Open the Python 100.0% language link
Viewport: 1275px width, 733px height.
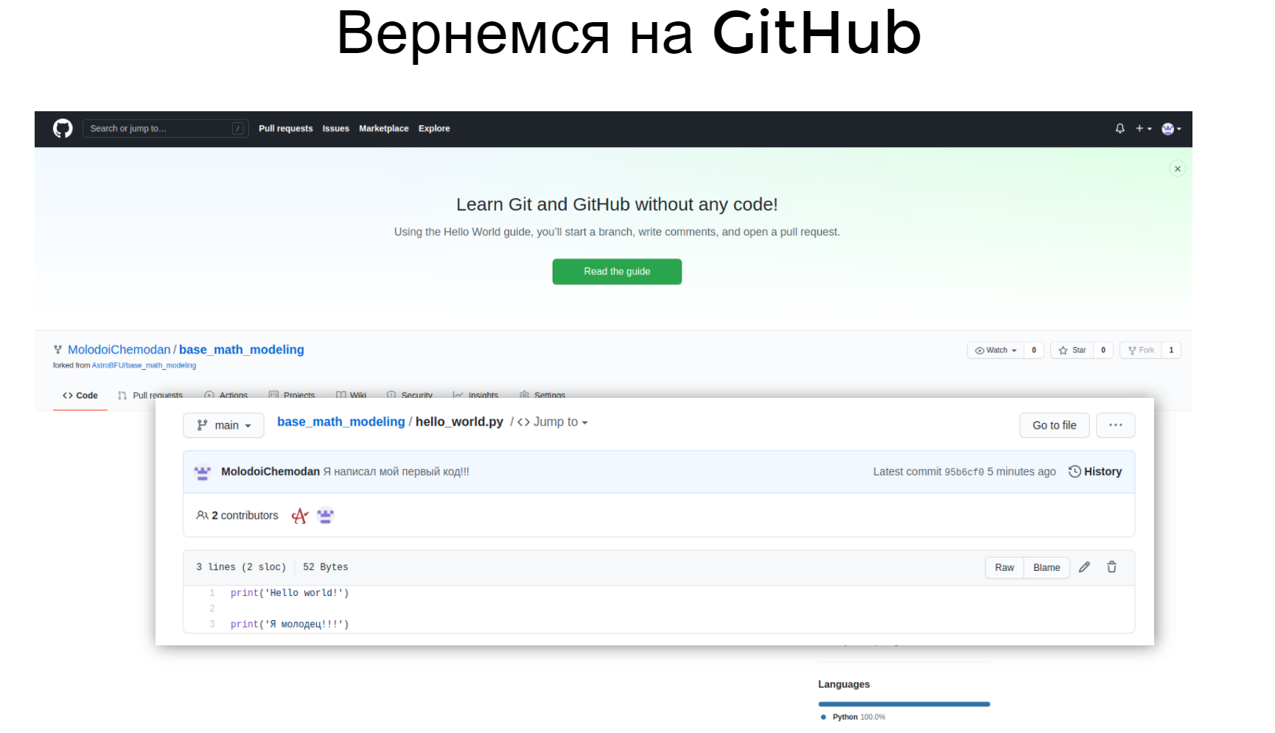(x=853, y=717)
